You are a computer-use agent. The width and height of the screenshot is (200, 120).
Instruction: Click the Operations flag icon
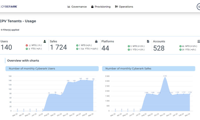(116, 7)
